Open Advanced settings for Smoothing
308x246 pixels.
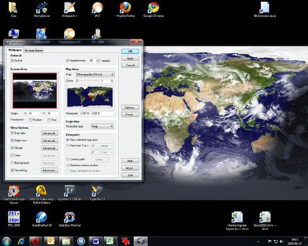[50, 170]
